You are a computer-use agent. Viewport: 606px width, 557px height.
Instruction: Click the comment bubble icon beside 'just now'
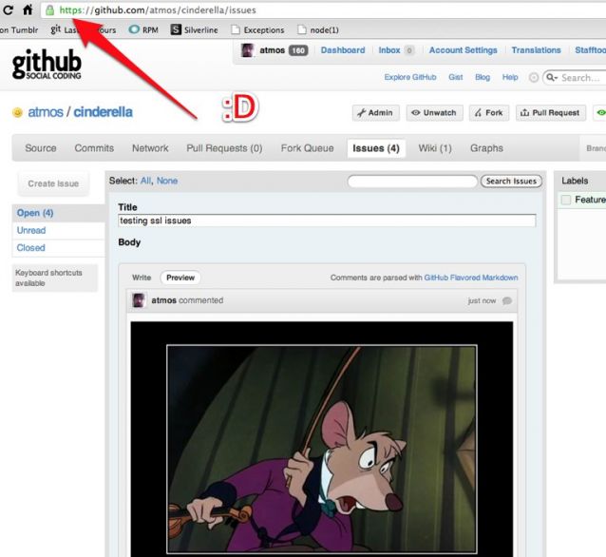pyautogui.click(x=507, y=300)
